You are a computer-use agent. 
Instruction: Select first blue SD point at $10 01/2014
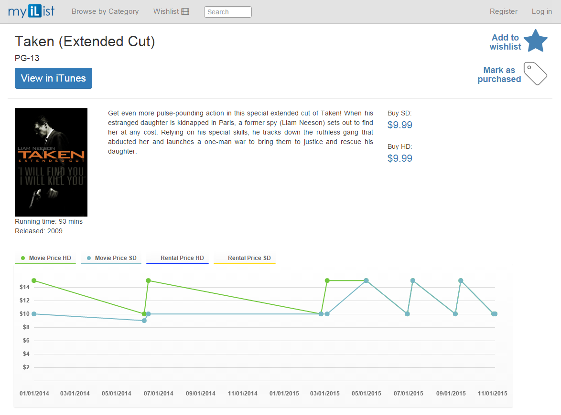34,314
